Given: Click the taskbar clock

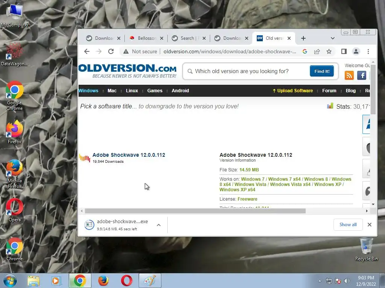Looking at the screenshot, I should (x=366, y=281).
